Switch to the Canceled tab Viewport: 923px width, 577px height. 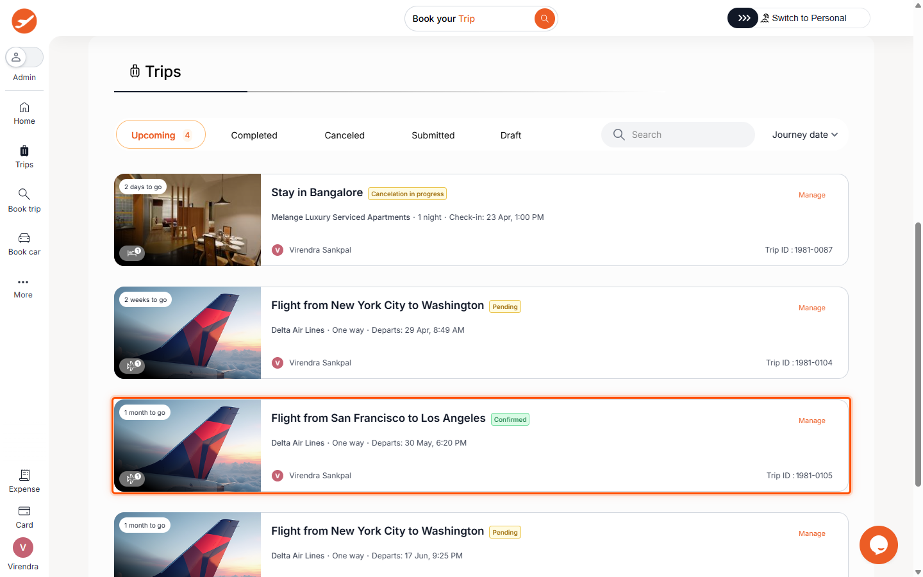(x=344, y=135)
